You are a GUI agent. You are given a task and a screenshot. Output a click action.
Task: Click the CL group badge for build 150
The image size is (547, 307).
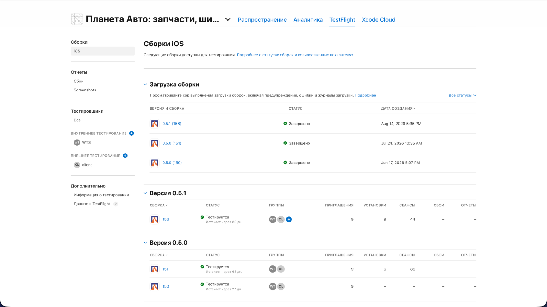(281, 286)
